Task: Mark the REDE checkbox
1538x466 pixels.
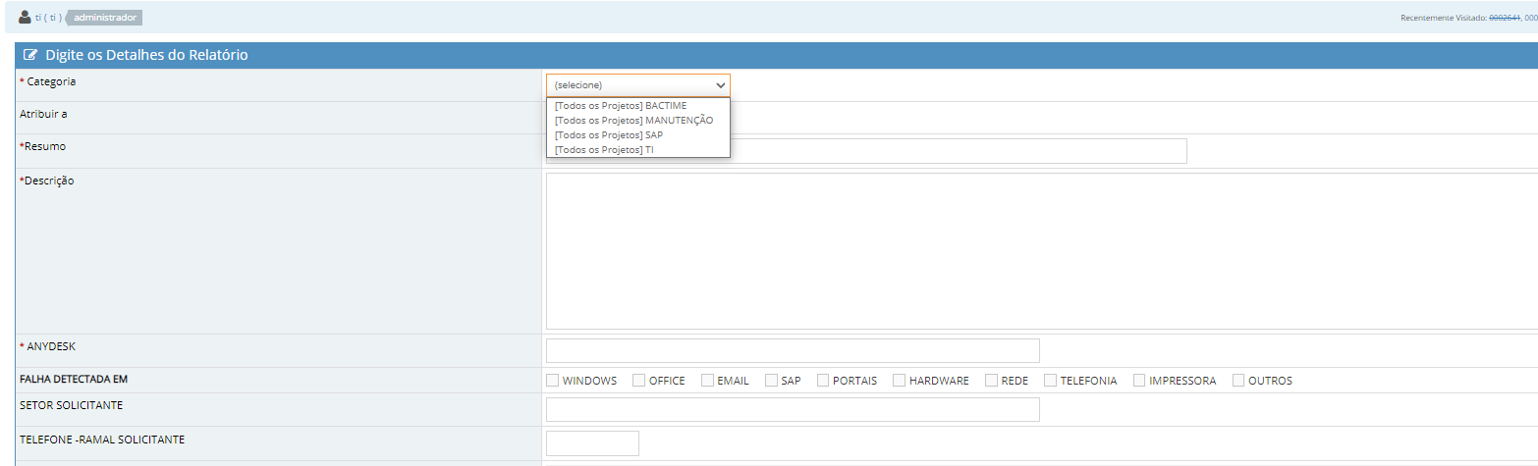Action: (992, 381)
